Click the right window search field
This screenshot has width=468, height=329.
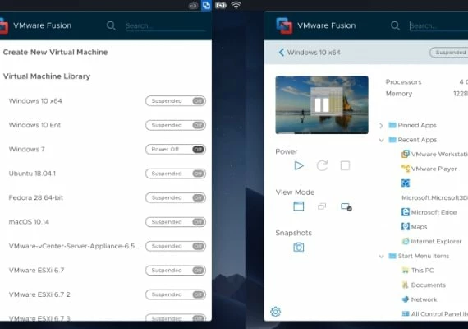click(x=438, y=25)
